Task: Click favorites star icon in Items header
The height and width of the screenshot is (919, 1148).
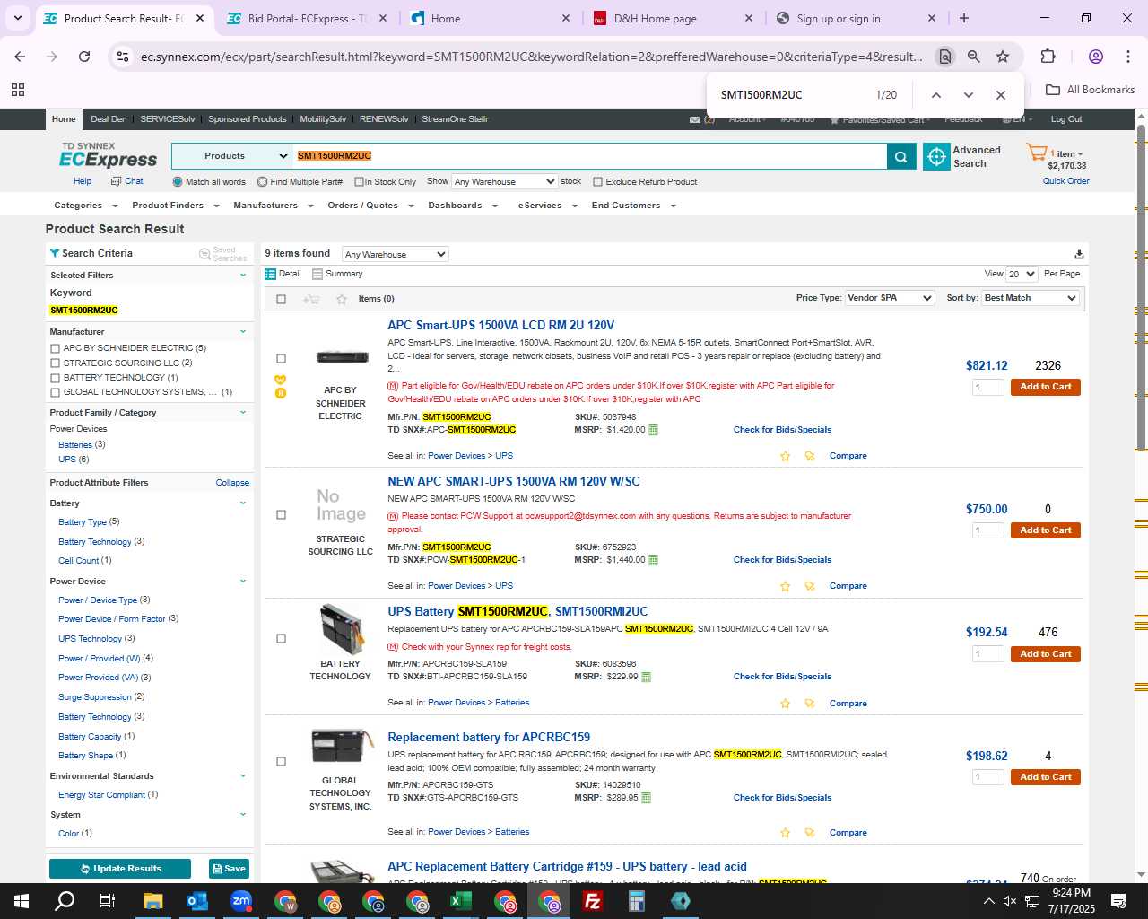Action: click(341, 299)
